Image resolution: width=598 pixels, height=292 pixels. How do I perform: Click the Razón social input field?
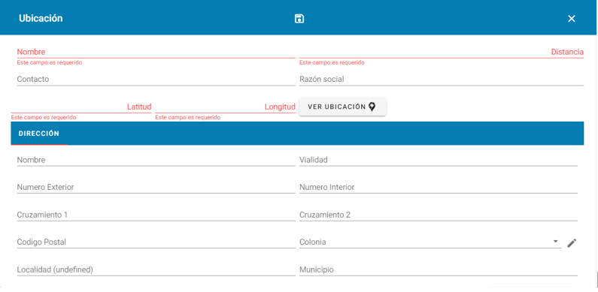point(442,79)
